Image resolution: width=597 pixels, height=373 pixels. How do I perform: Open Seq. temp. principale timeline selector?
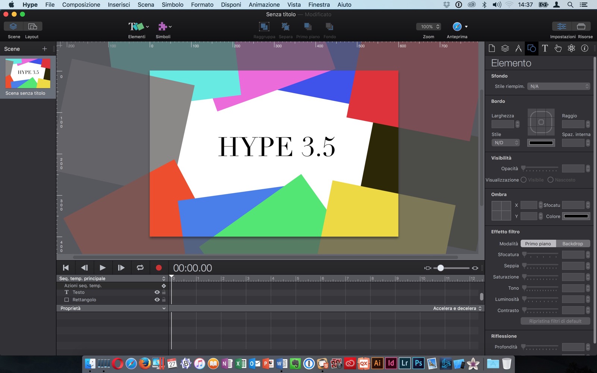(x=112, y=279)
